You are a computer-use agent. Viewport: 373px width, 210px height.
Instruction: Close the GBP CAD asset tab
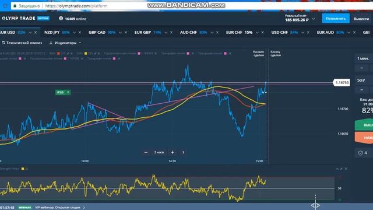click(x=126, y=33)
